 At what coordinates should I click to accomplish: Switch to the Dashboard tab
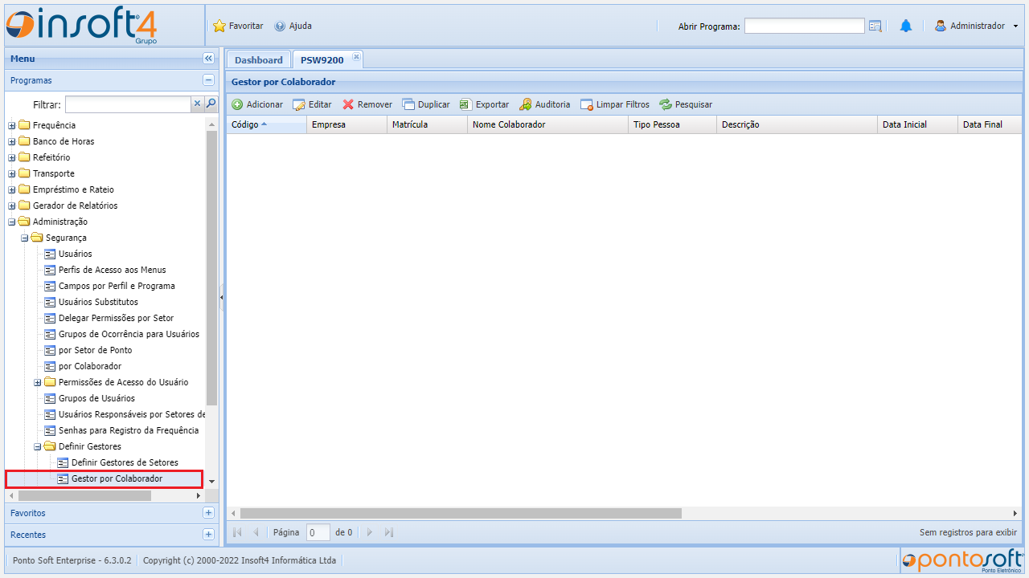[x=258, y=60]
